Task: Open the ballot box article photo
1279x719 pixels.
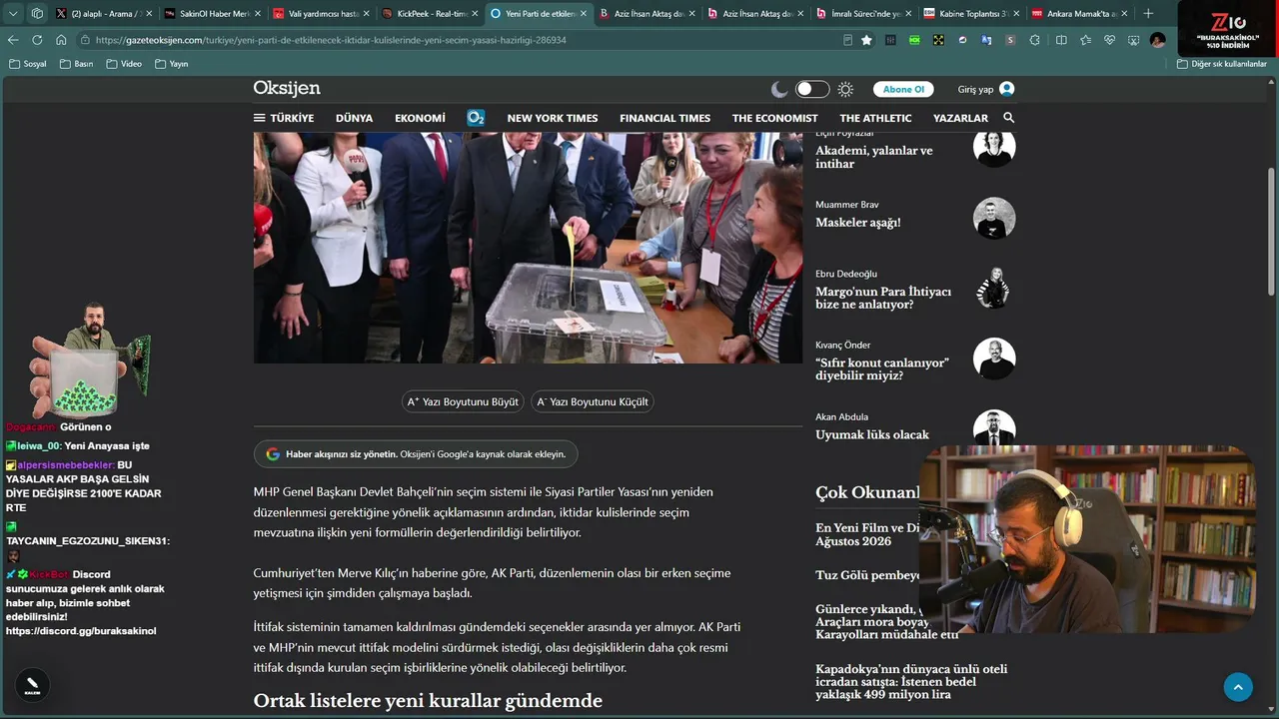Action: point(528,248)
